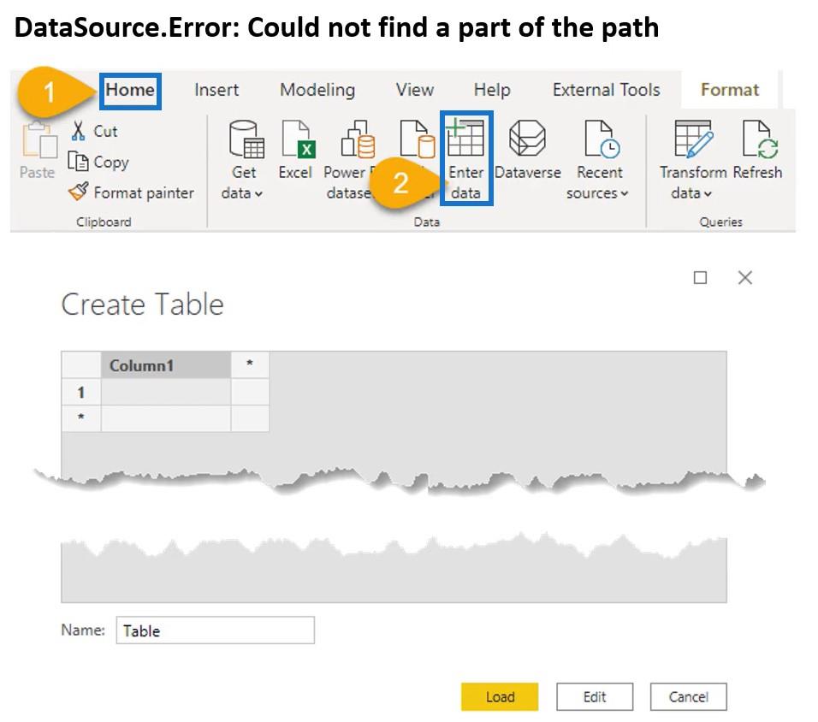Click the empty cell under Column1 row 1

[x=166, y=392]
